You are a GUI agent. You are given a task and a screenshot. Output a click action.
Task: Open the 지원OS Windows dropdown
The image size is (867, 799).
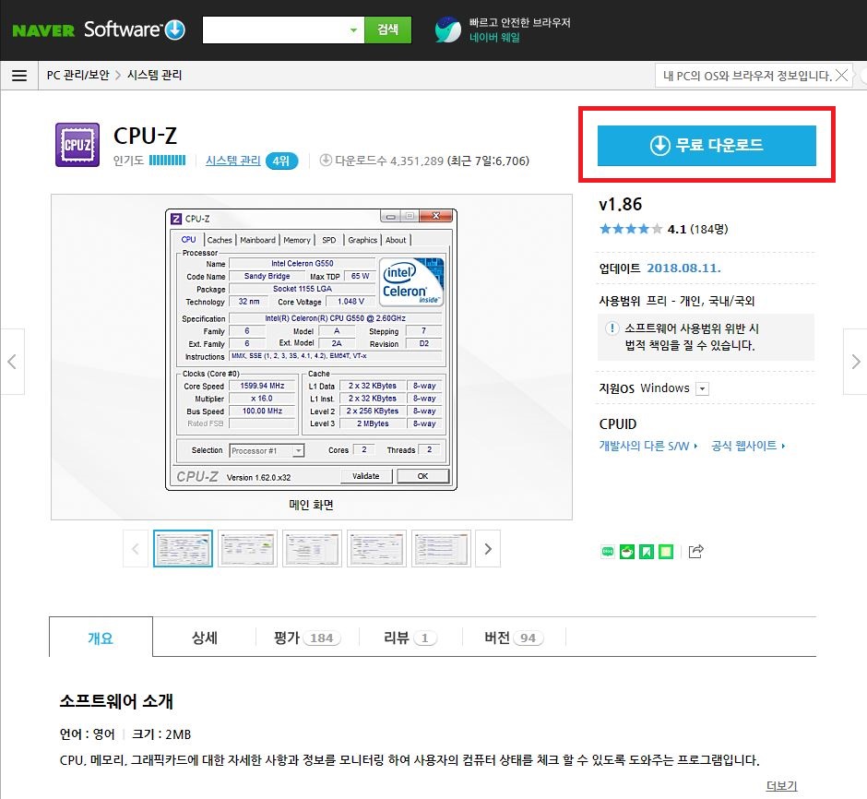(x=702, y=388)
